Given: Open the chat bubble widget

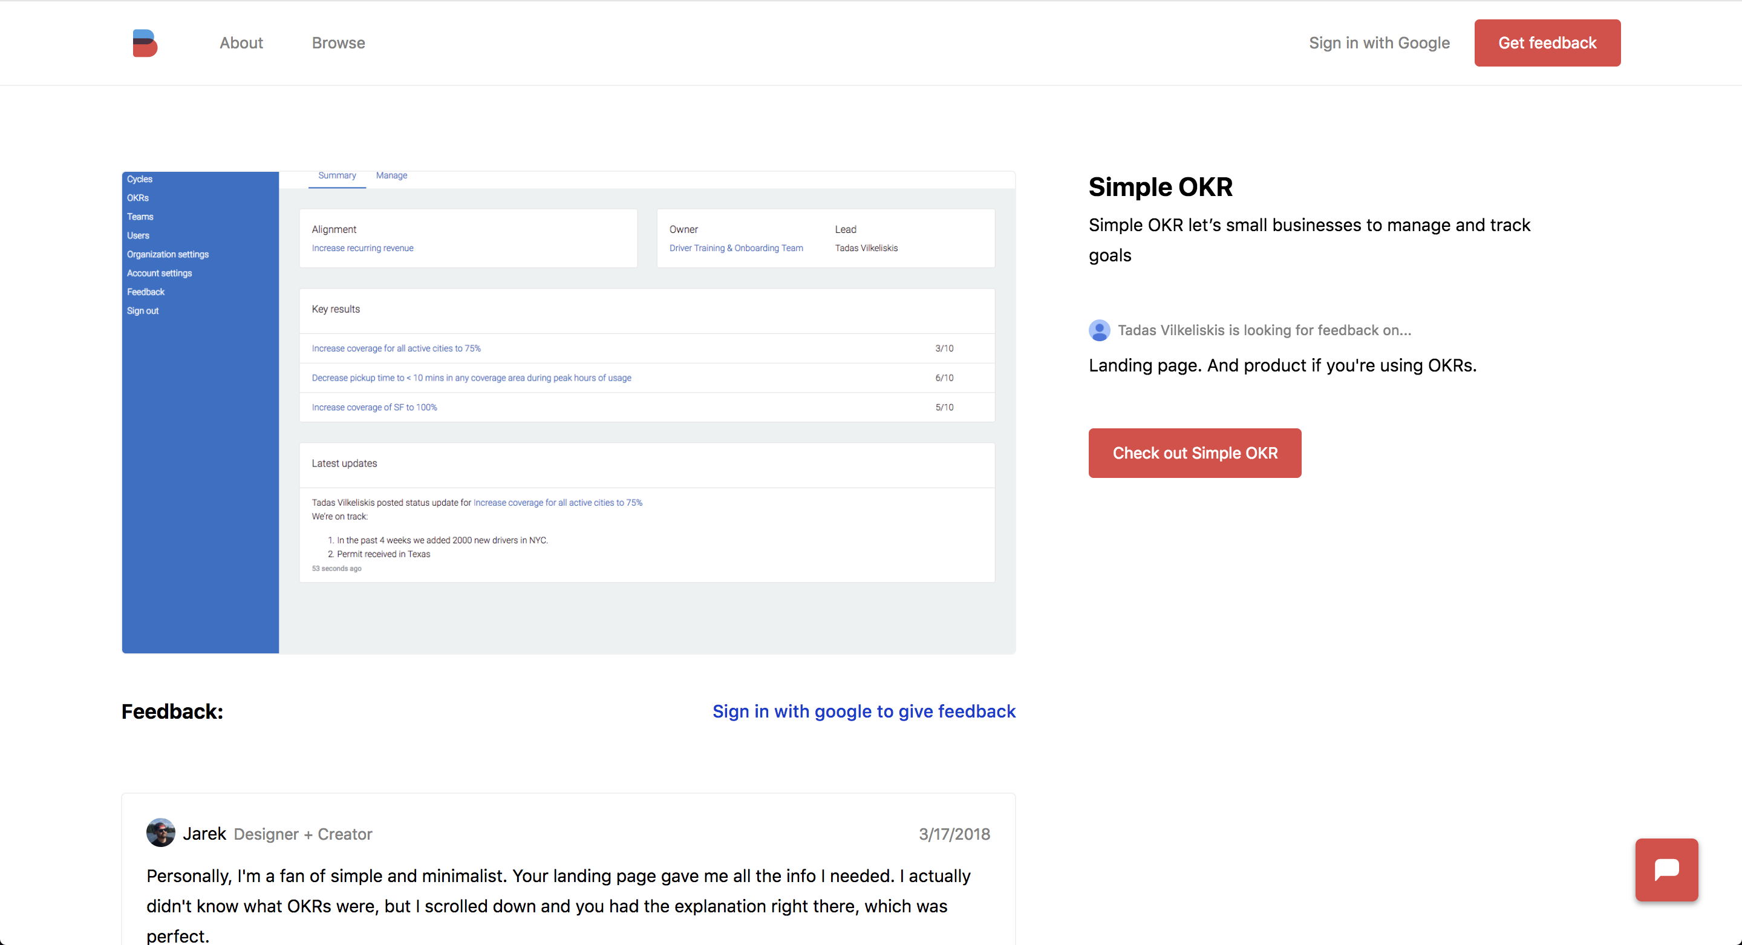Looking at the screenshot, I should 1666,869.
